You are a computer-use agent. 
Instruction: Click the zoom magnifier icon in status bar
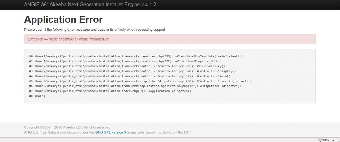tap(319, 140)
